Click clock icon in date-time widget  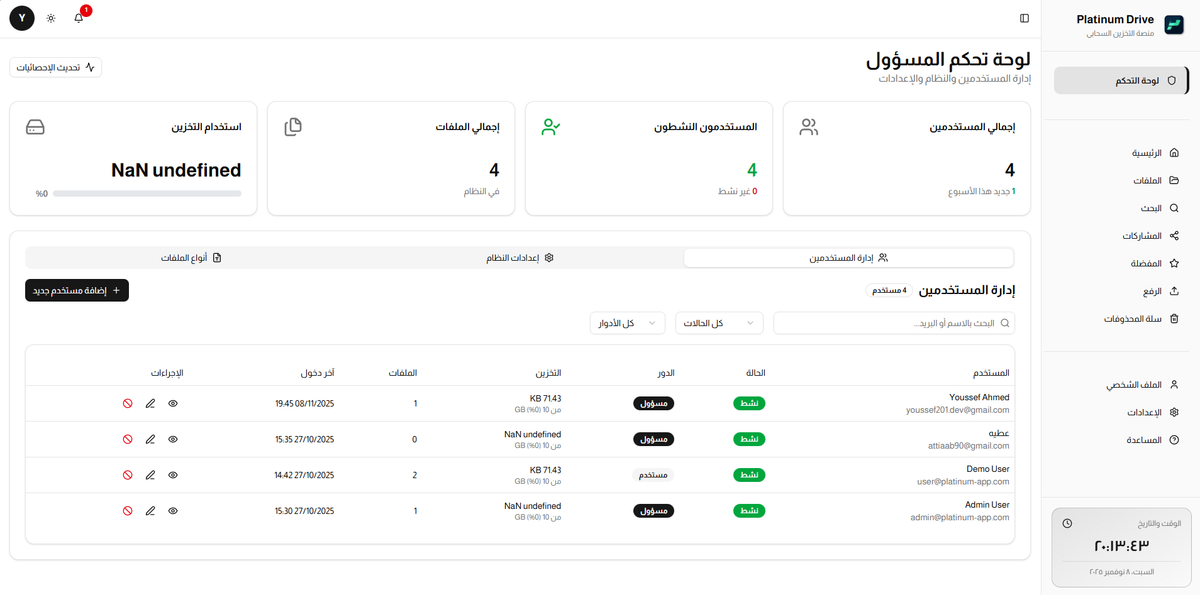1067,523
